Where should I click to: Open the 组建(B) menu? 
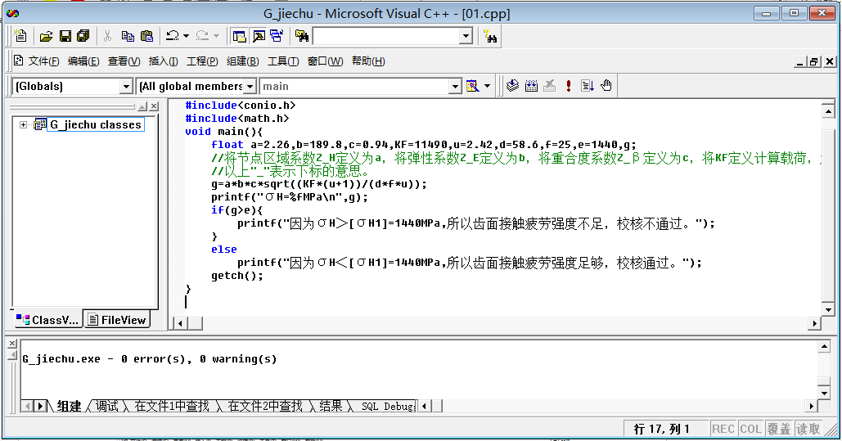(242, 61)
